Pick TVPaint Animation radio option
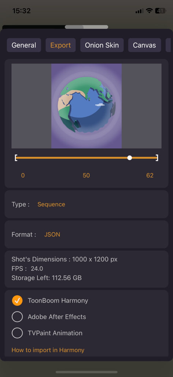 click(17, 333)
